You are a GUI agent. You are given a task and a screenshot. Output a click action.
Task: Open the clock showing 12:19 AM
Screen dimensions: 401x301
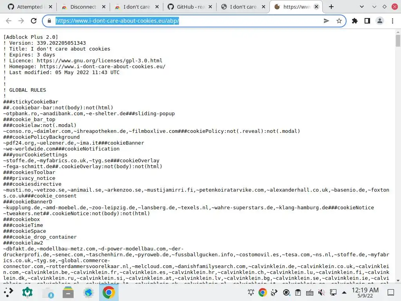(x=365, y=292)
